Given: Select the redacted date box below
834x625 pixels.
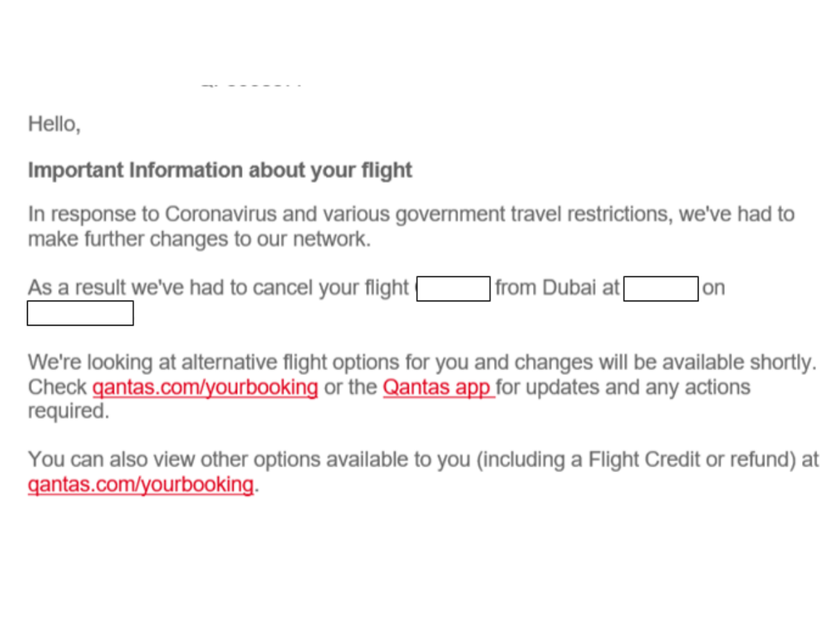Looking at the screenshot, I should click(x=80, y=313).
